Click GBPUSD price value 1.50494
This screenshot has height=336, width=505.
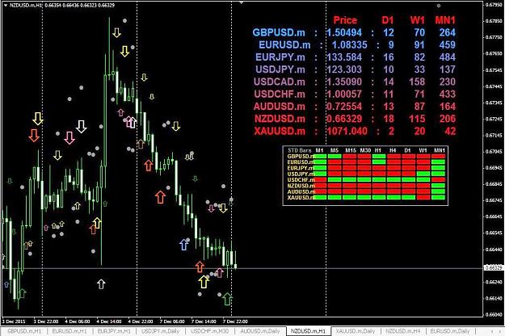(344, 32)
